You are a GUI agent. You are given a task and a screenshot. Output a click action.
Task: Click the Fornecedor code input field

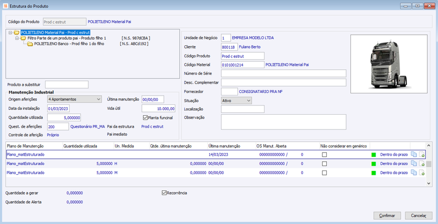coord(229,92)
